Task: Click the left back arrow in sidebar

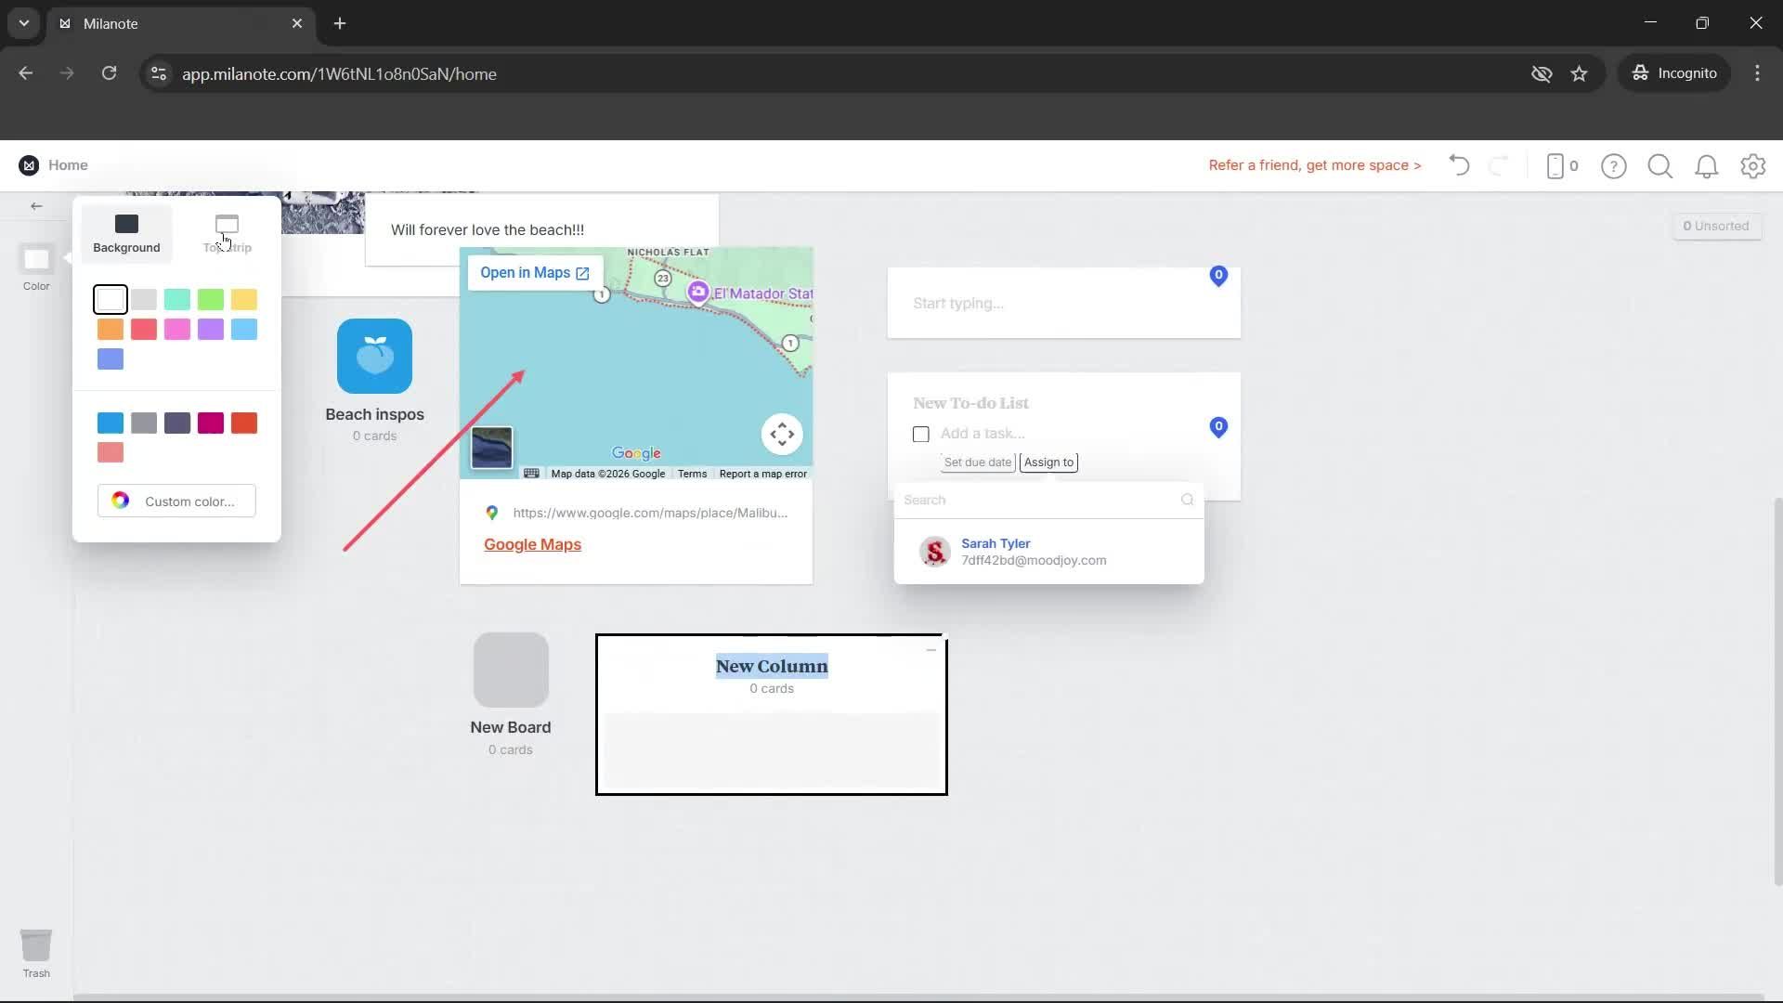Action: [36, 206]
